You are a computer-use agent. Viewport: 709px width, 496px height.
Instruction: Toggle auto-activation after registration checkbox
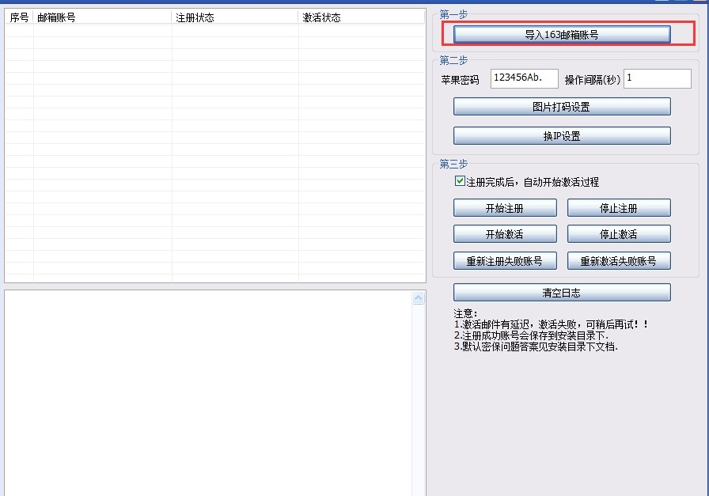(x=460, y=180)
